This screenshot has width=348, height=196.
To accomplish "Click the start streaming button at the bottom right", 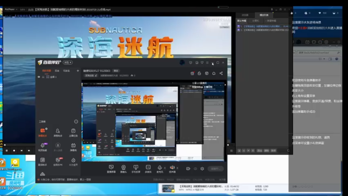I will click(x=215, y=169).
